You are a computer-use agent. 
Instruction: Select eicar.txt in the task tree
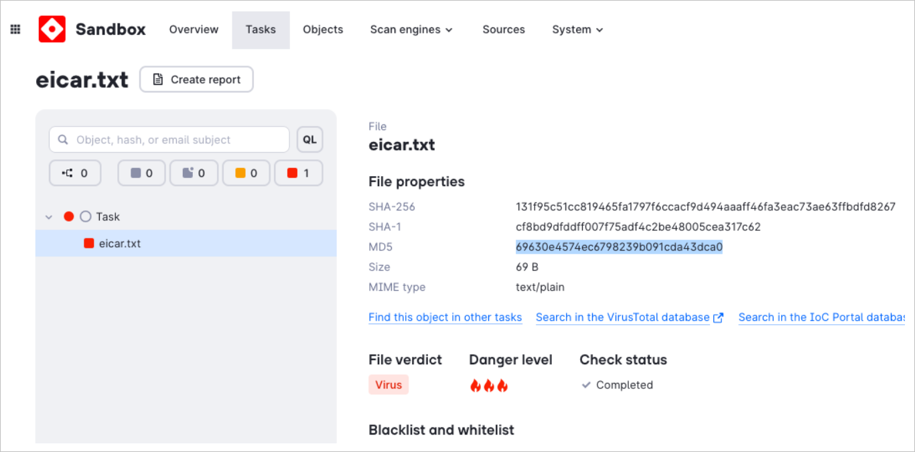[x=119, y=244]
